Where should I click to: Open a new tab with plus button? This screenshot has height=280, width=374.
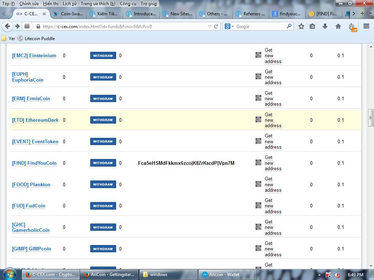pyautogui.click(x=362, y=13)
